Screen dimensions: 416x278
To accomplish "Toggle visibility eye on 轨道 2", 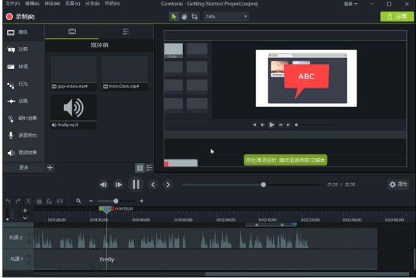I will point(29,235).
